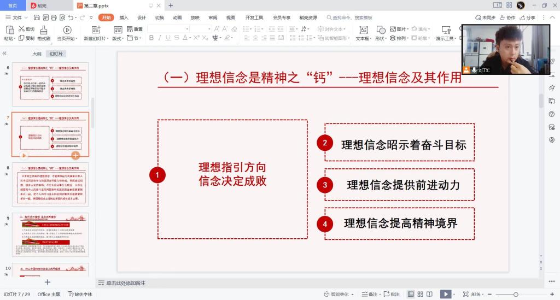Click the 分享 share button
560x300 pixels.
[x=528, y=17]
